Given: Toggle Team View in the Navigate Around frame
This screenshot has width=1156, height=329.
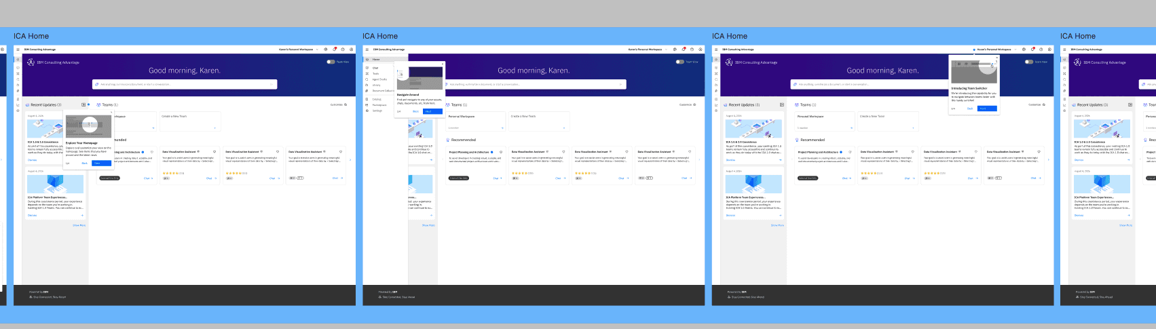Looking at the screenshot, I should (x=679, y=62).
